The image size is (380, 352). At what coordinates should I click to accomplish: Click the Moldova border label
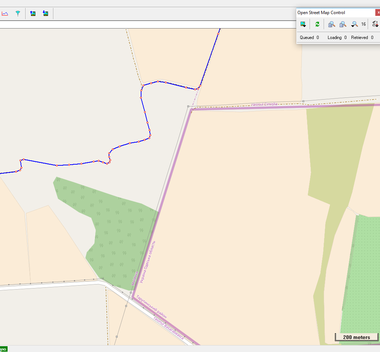point(135,278)
